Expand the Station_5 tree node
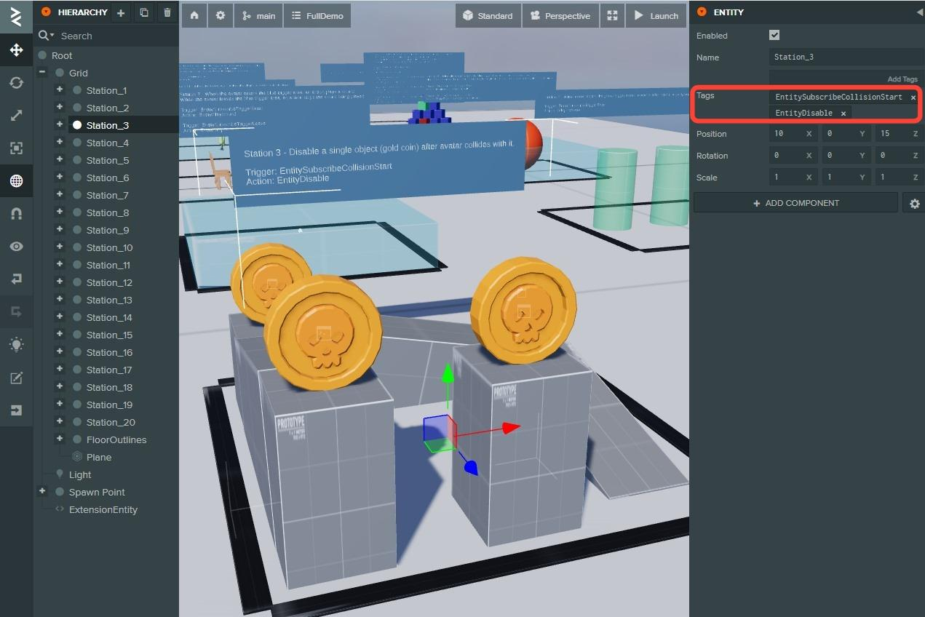Image resolution: width=925 pixels, height=617 pixels. pyautogui.click(x=60, y=160)
